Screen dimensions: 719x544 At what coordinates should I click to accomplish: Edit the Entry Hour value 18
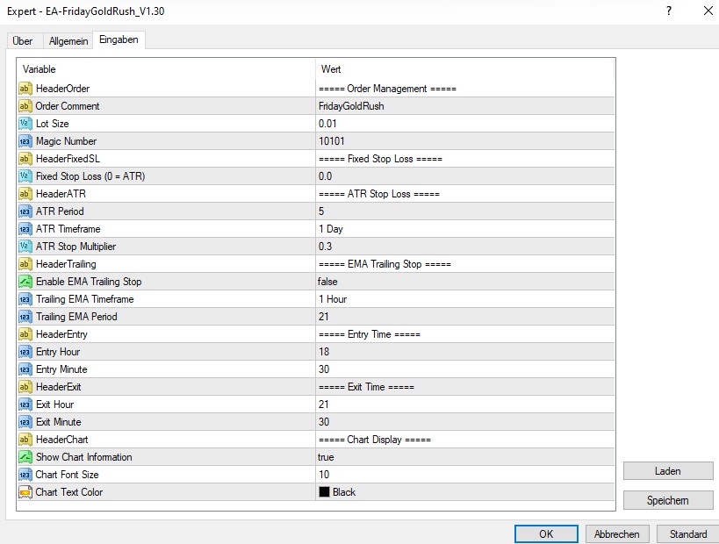pos(465,352)
